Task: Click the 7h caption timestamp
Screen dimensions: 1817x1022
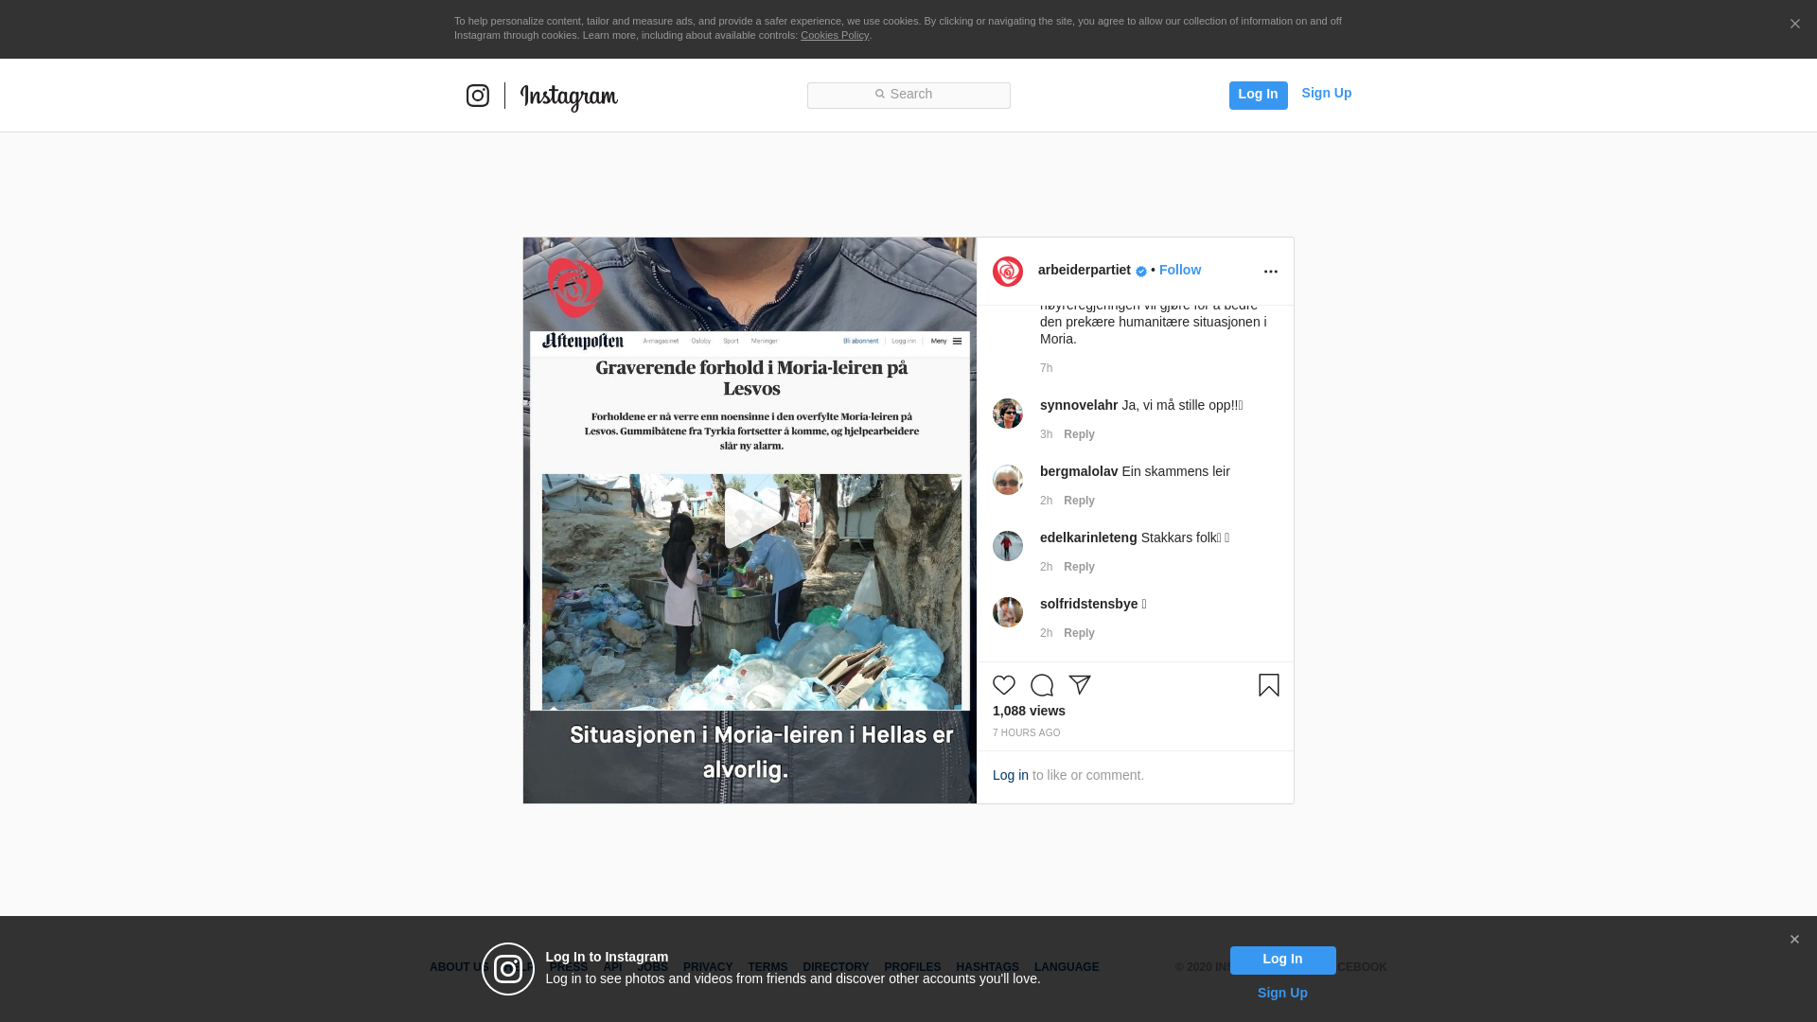Action: point(1046,368)
